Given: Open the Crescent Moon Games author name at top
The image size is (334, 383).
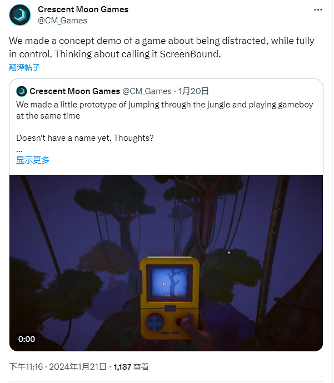Looking at the screenshot, I should [x=83, y=9].
